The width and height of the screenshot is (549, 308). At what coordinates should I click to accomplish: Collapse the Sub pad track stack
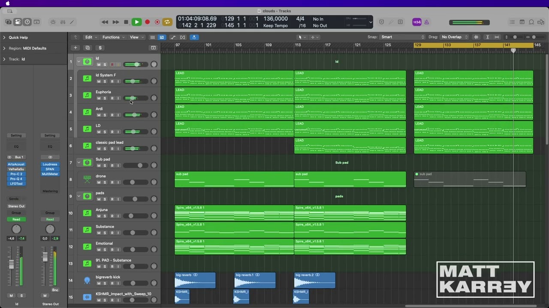78,163
